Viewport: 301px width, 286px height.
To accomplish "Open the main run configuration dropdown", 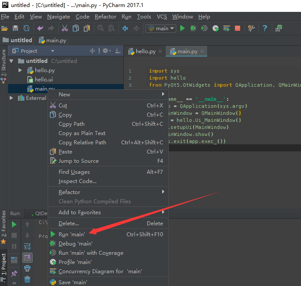I will tap(161, 29).
